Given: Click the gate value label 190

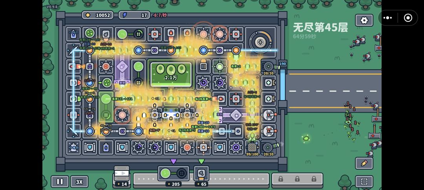Looking at the screenshot, I should (x=283, y=64).
